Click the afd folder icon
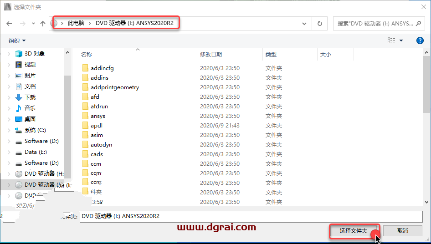The width and height of the screenshot is (431, 244). pyautogui.click(x=85, y=97)
